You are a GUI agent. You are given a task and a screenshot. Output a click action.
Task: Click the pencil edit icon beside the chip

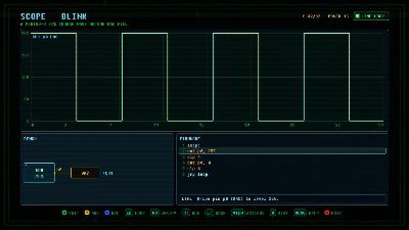[60, 170]
